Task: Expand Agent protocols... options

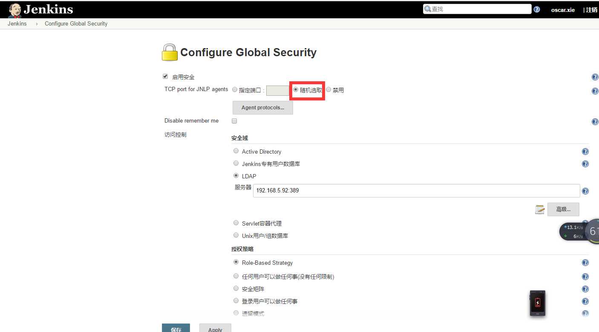Action: [263, 108]
